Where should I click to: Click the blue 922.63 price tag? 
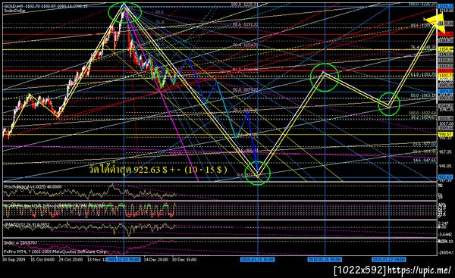pyautogui.click(x=445, y=176)
